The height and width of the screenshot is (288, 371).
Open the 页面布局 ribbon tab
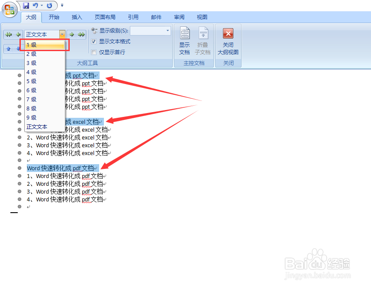105,17
